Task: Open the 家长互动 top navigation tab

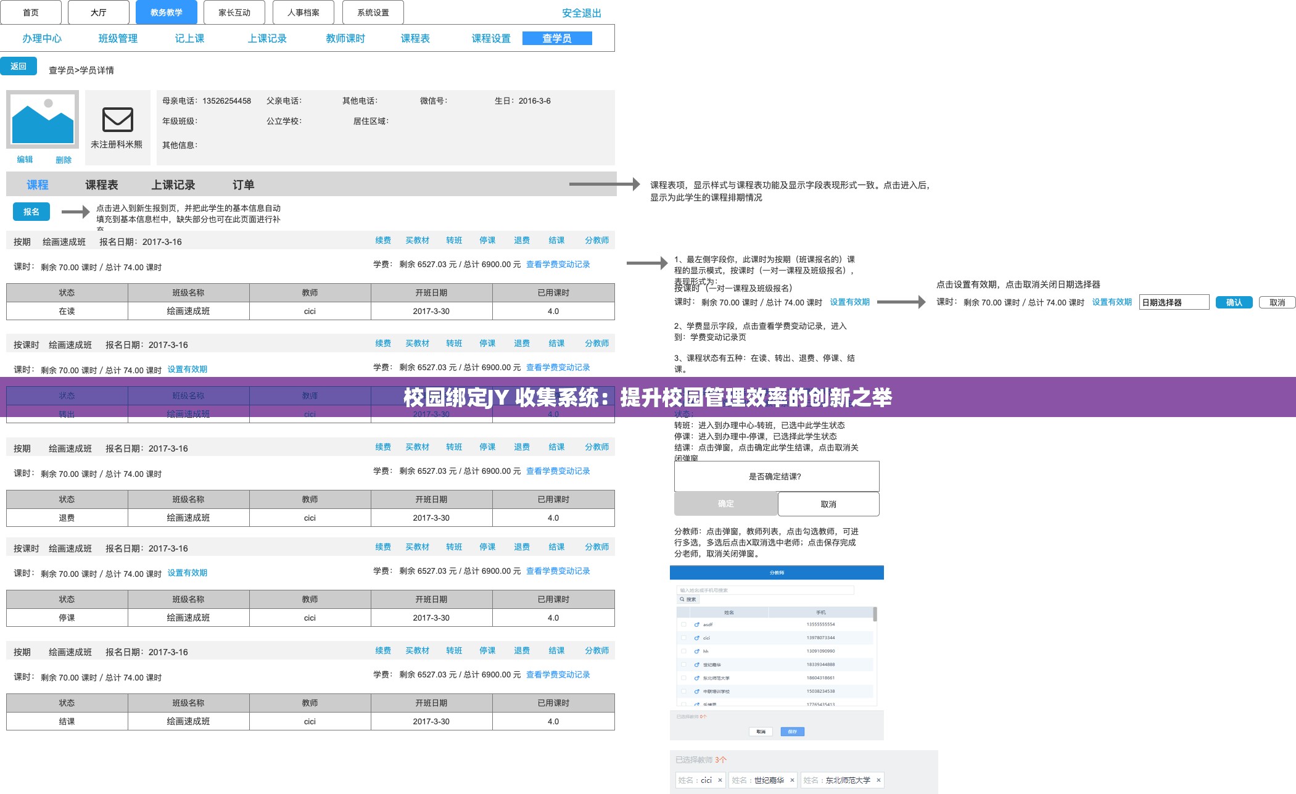Action: pos(234,12)
